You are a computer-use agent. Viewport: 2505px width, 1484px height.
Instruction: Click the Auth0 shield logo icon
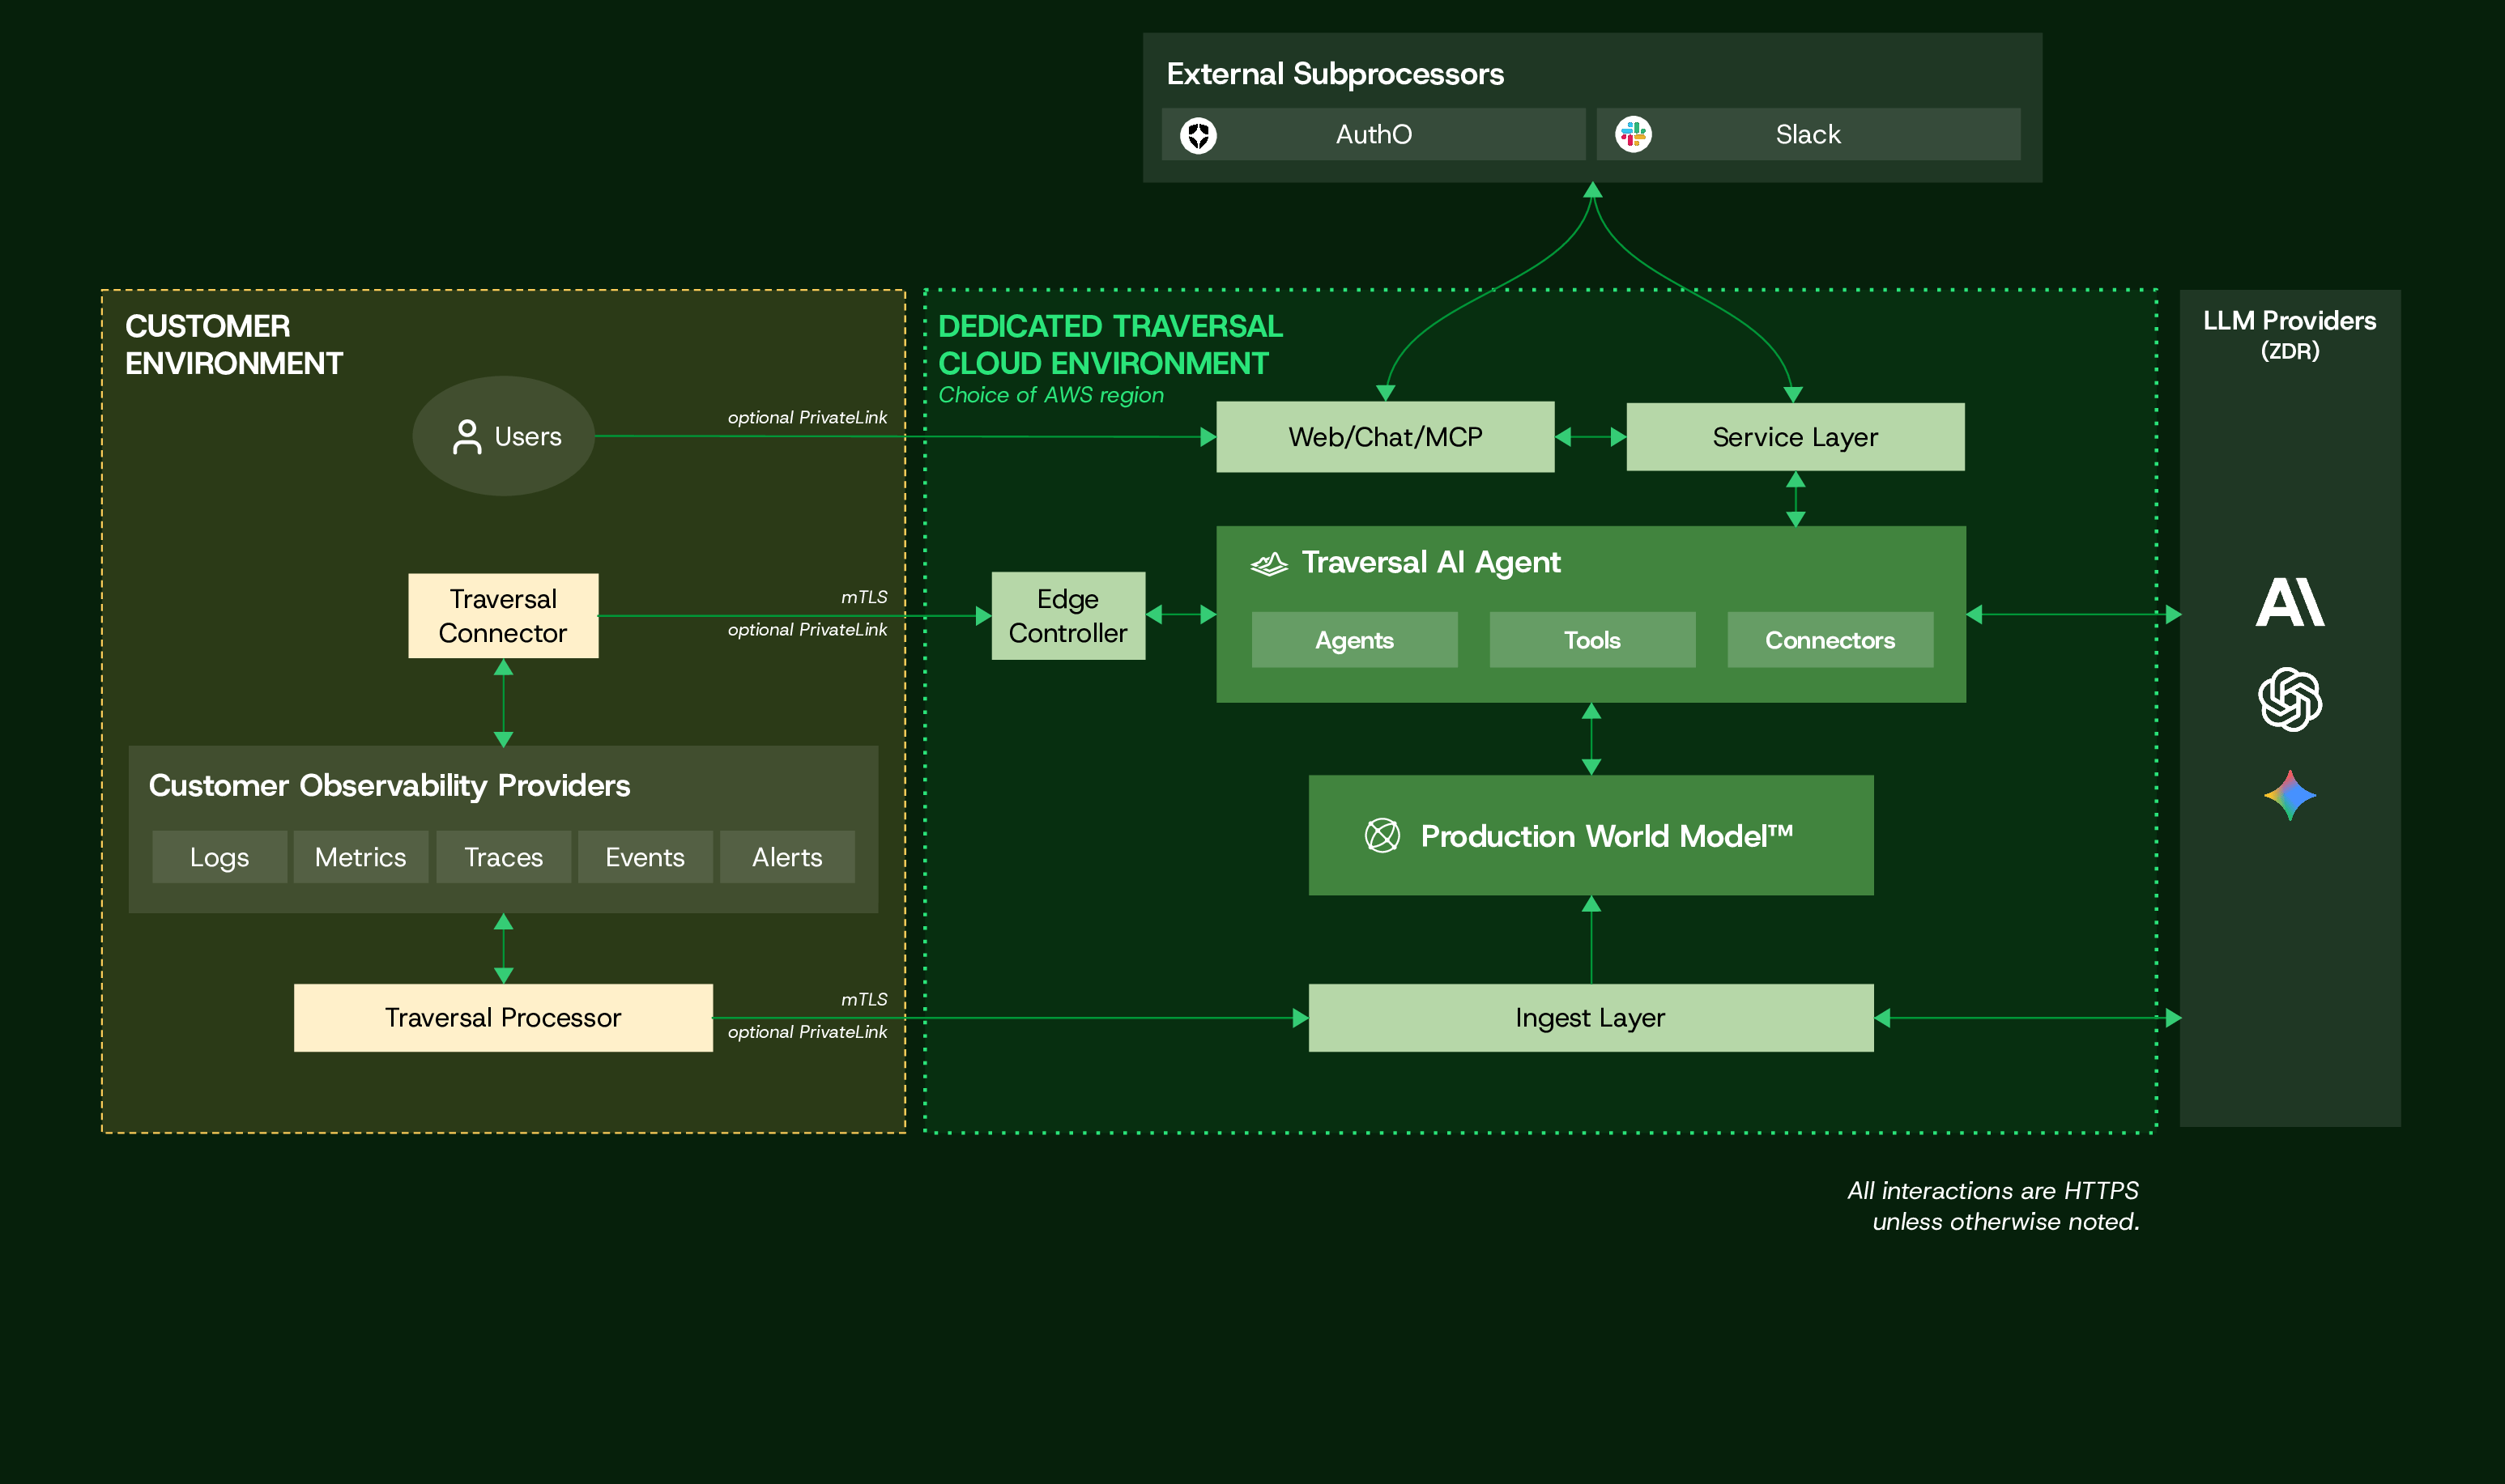[x=1198, y=135]
